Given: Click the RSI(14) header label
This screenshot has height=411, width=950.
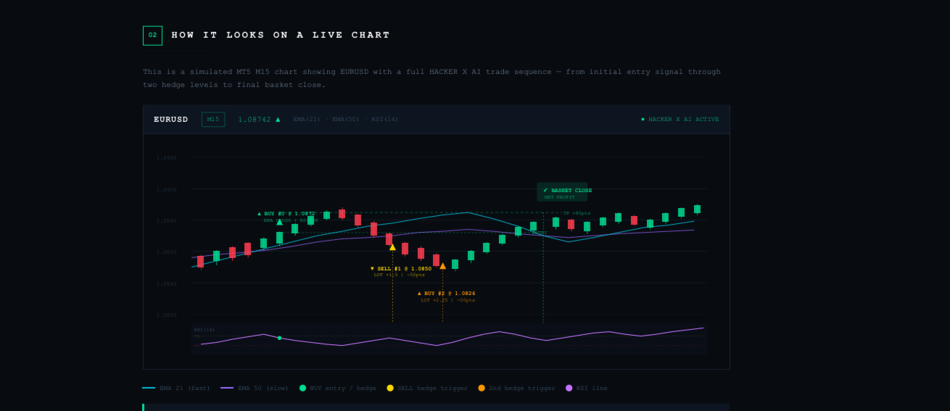Looking at the screenshot, I should pos(384,120).
